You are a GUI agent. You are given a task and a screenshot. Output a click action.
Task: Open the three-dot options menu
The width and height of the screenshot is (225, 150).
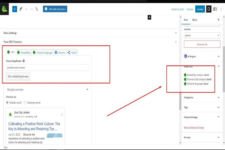click(221, 9)
